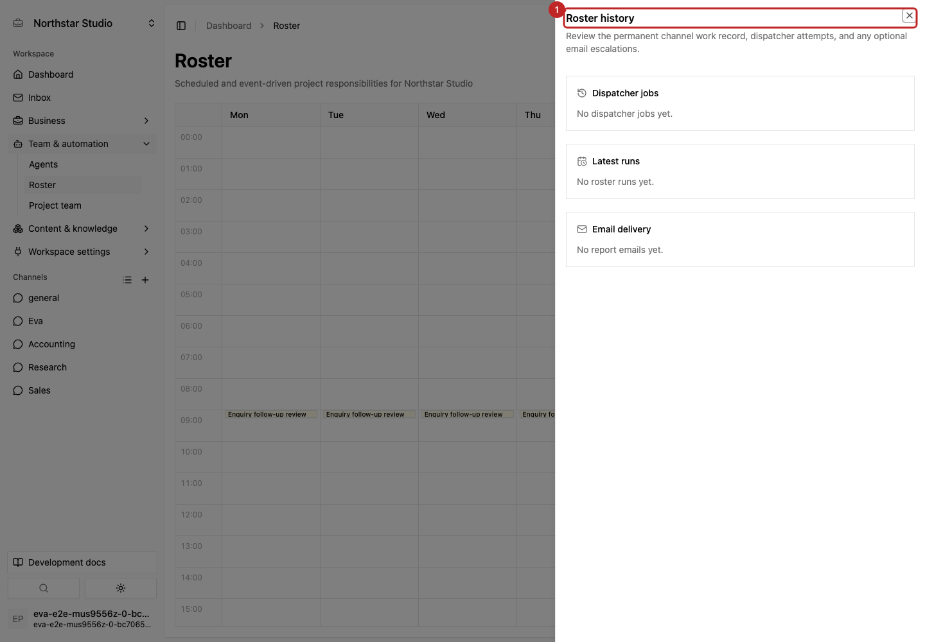Add a new channel with plus icon

[x=145, y=280]
